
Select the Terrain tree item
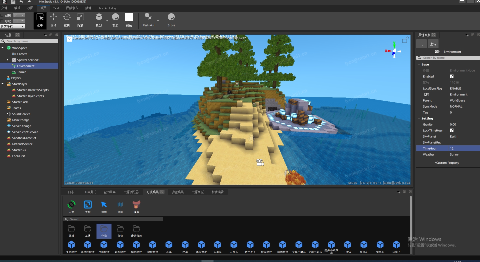pos(21,72)
